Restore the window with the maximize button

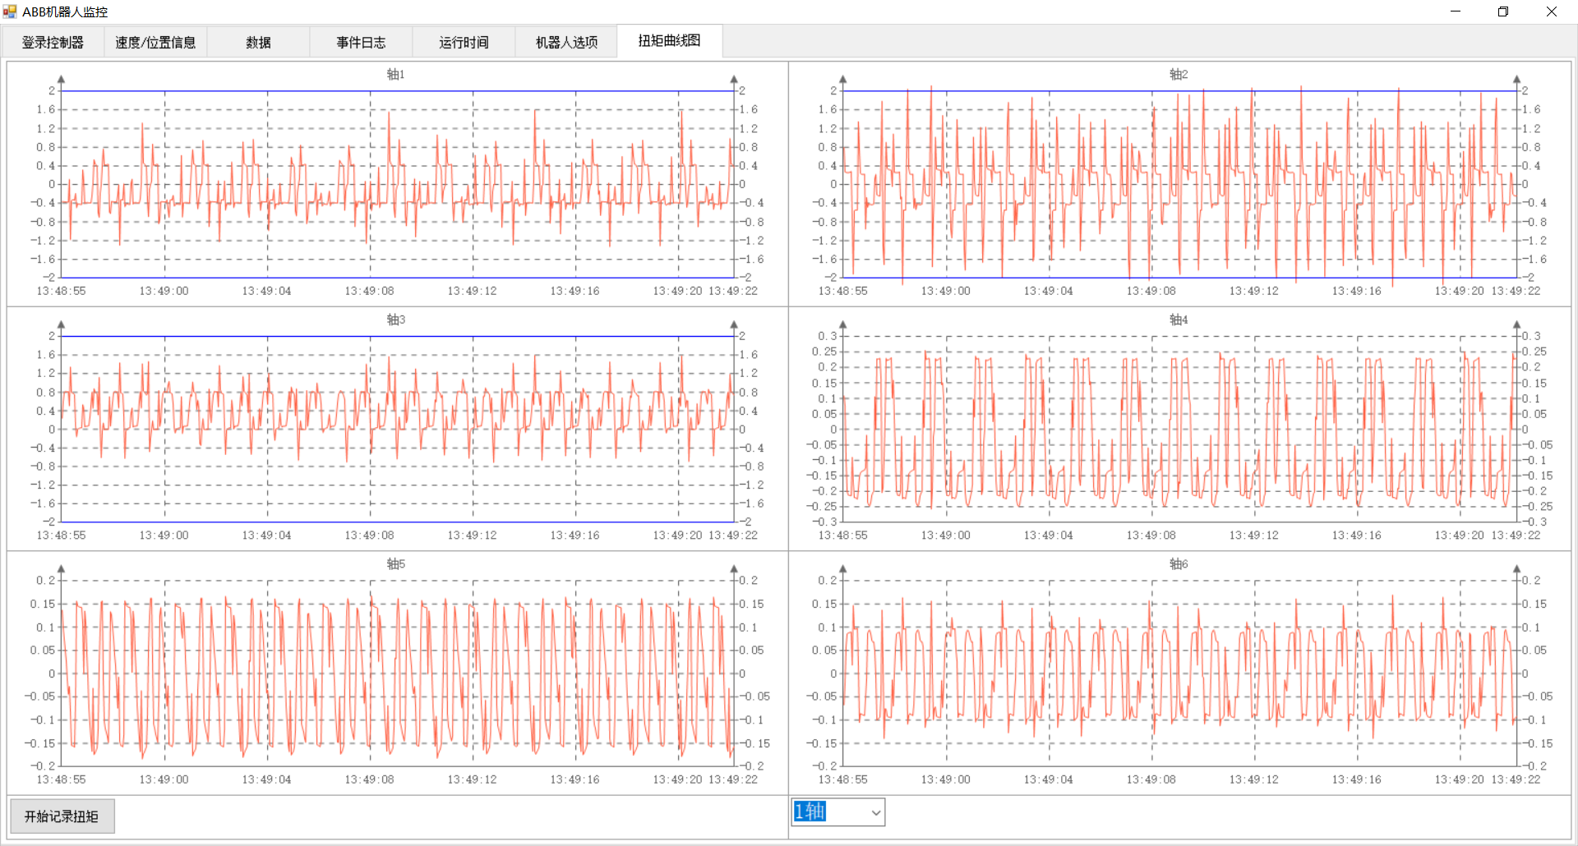(1503, 11)
